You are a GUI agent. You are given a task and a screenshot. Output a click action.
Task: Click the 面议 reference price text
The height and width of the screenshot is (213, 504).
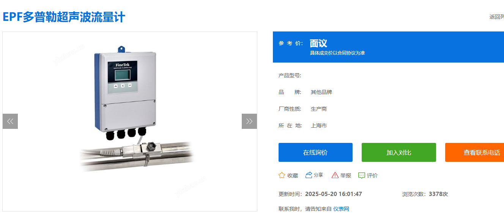[x=318, y=43]
